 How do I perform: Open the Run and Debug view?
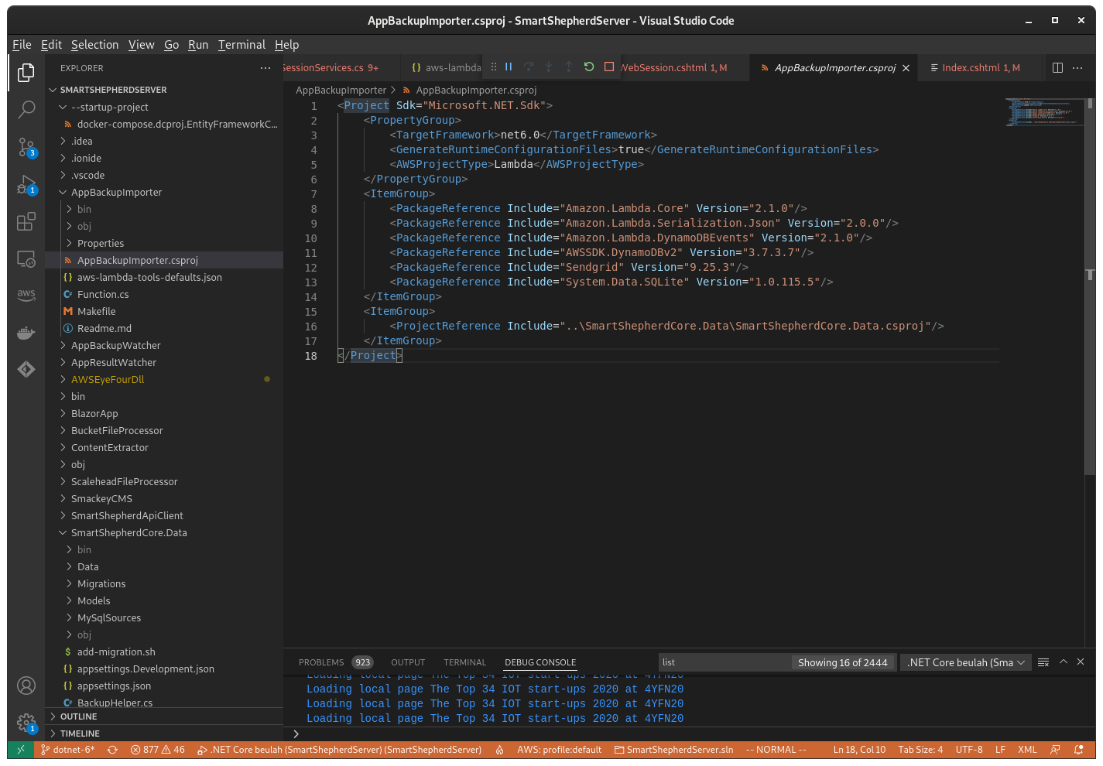[x=26, y=184]
